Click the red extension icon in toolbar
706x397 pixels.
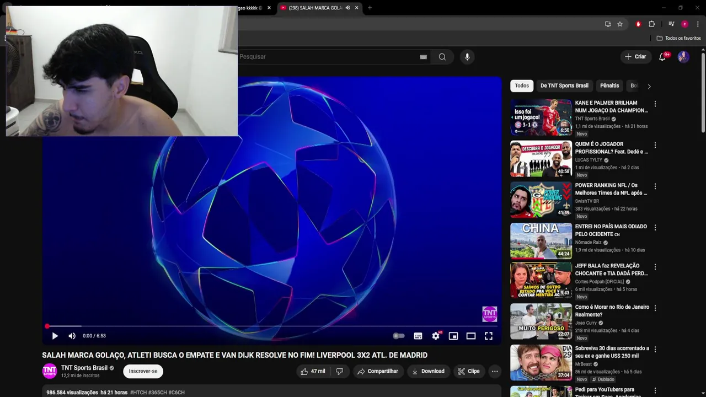[638, 24]
